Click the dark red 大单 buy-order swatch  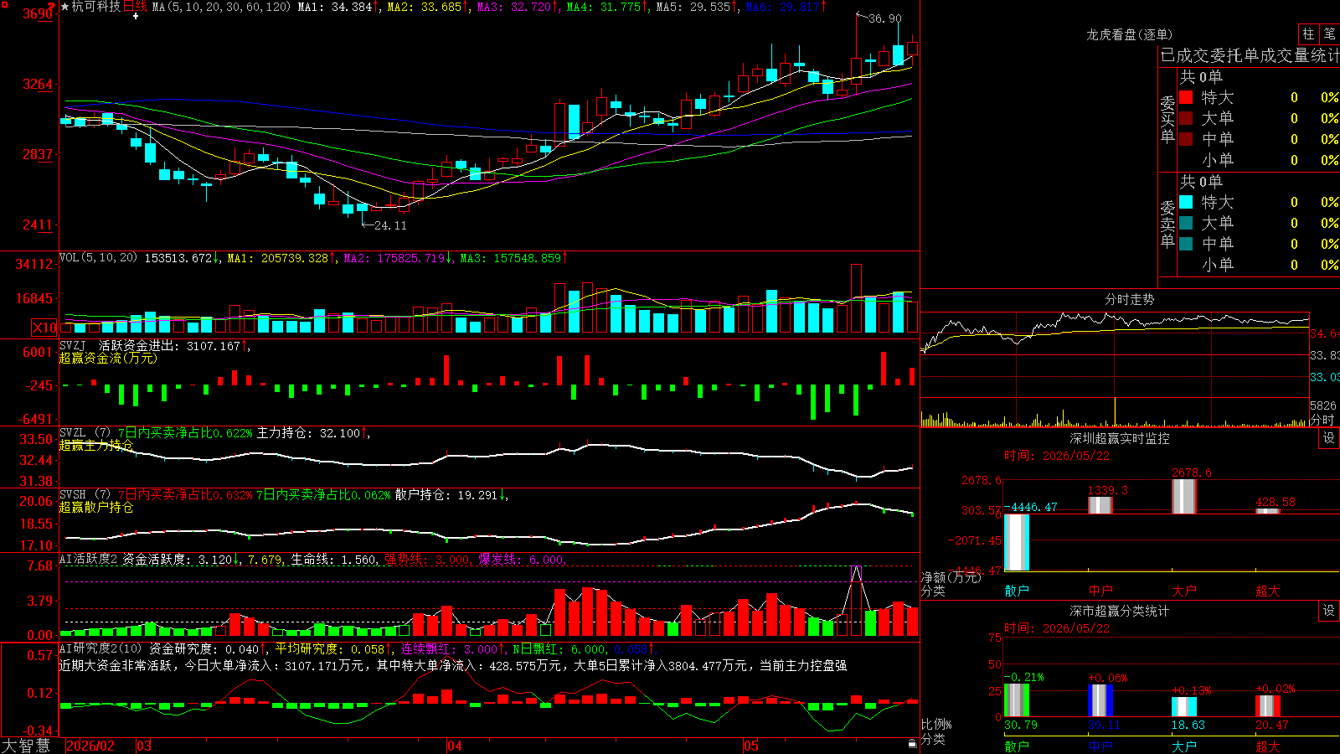click(x=1186, y=118)
